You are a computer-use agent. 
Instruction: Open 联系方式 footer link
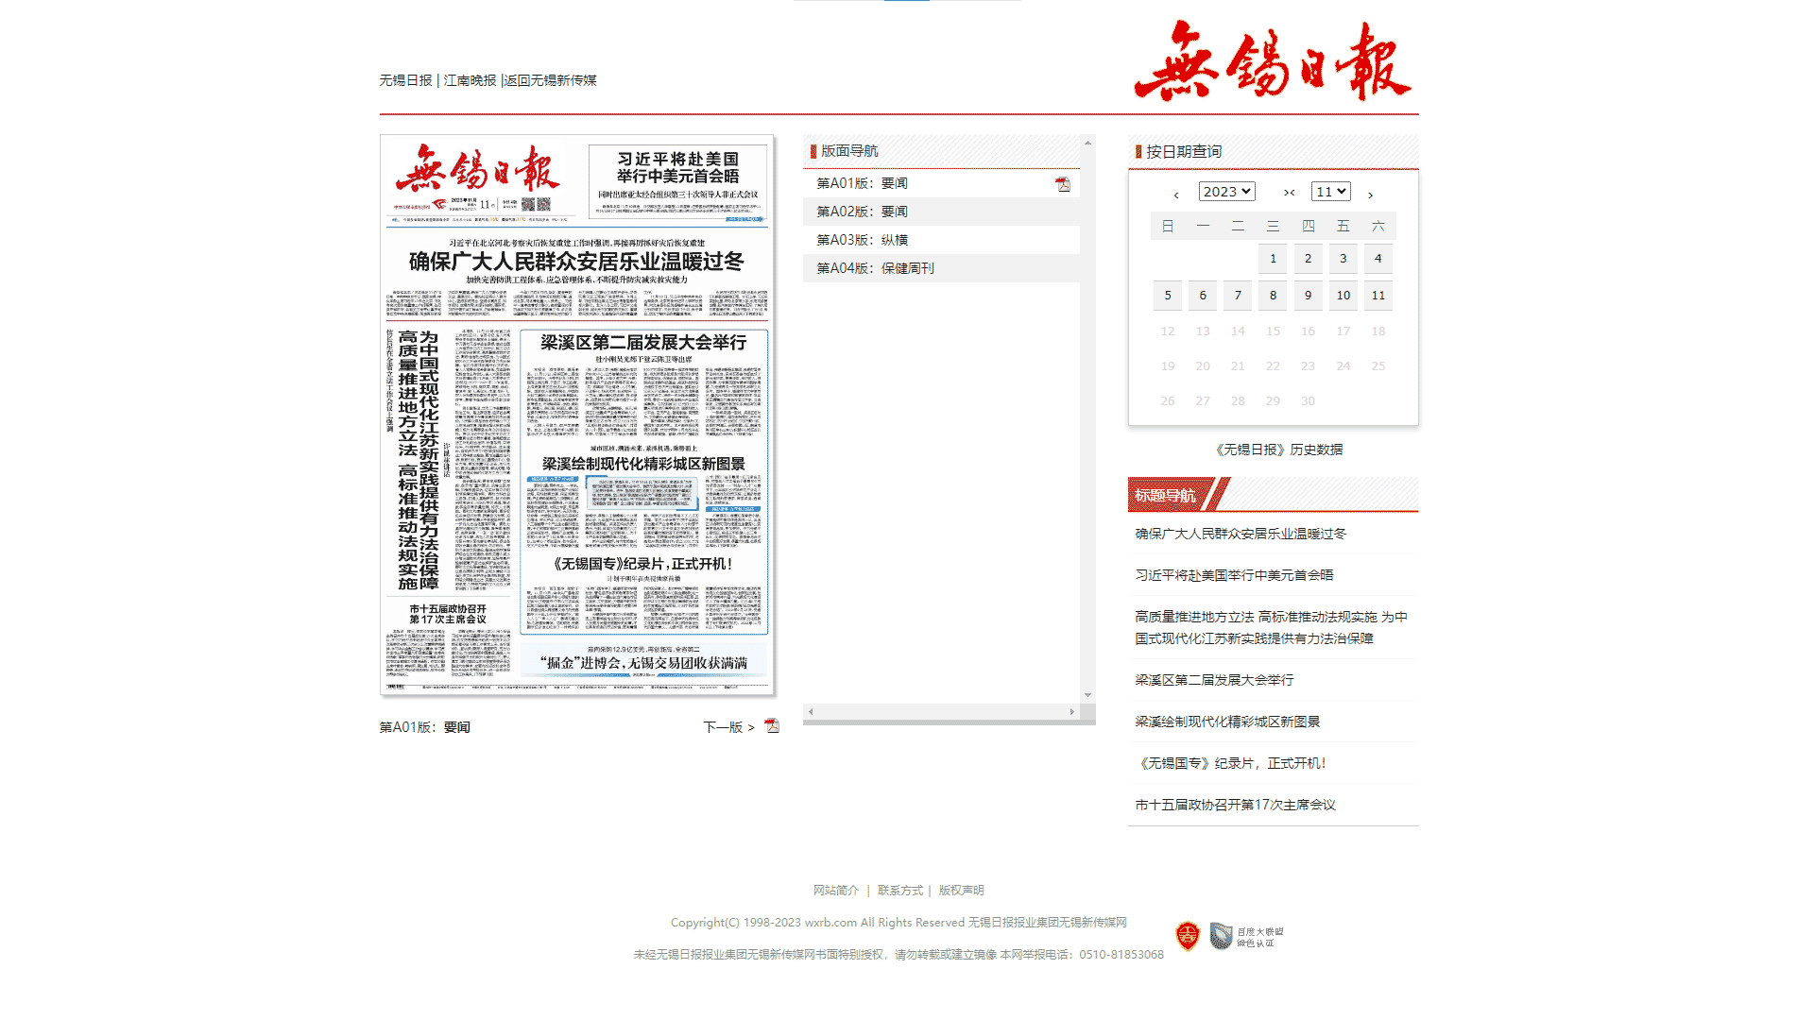(900, 891)
